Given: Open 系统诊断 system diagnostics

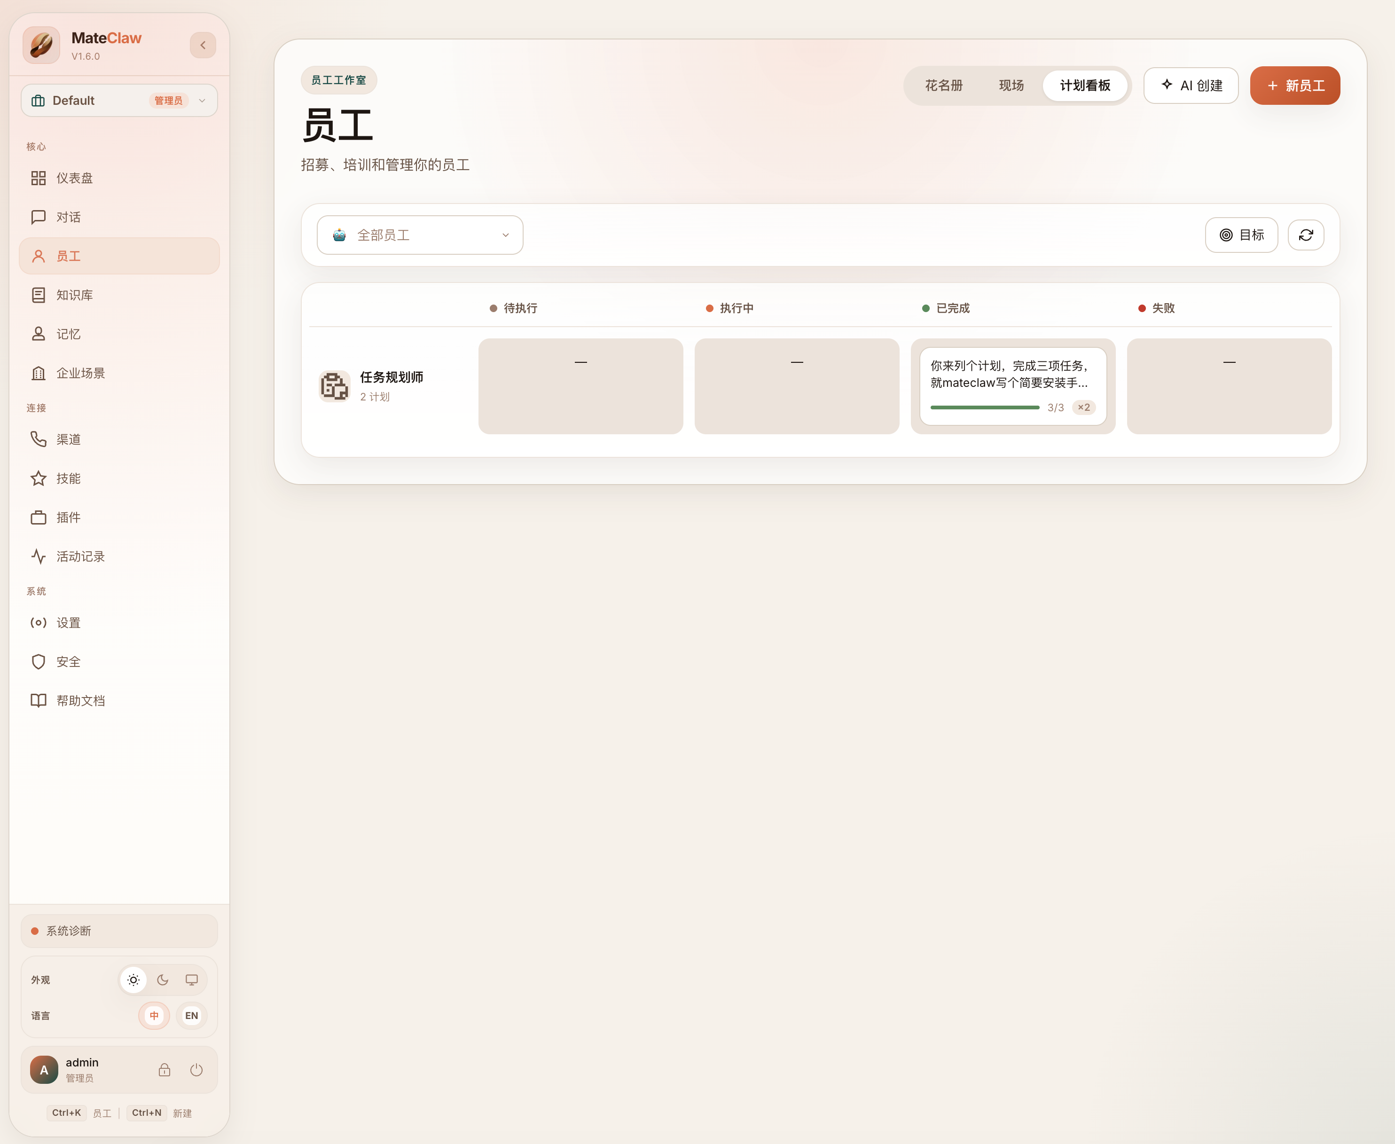Looking at the screenshot, I should 119,931.
